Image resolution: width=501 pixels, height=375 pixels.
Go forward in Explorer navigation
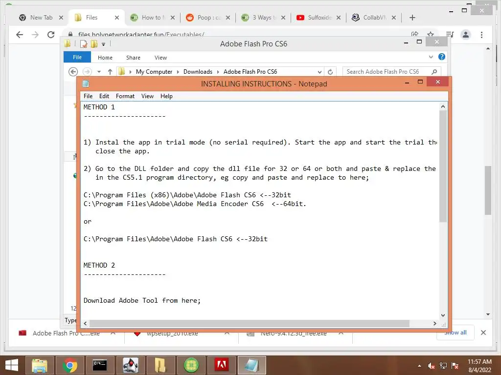pyautogui.click(x=87, y=72)
